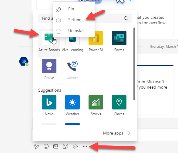Click the trash icon next to Uninstall
The width and height of the screenshot is (178, 153).
tap(59, 31)
